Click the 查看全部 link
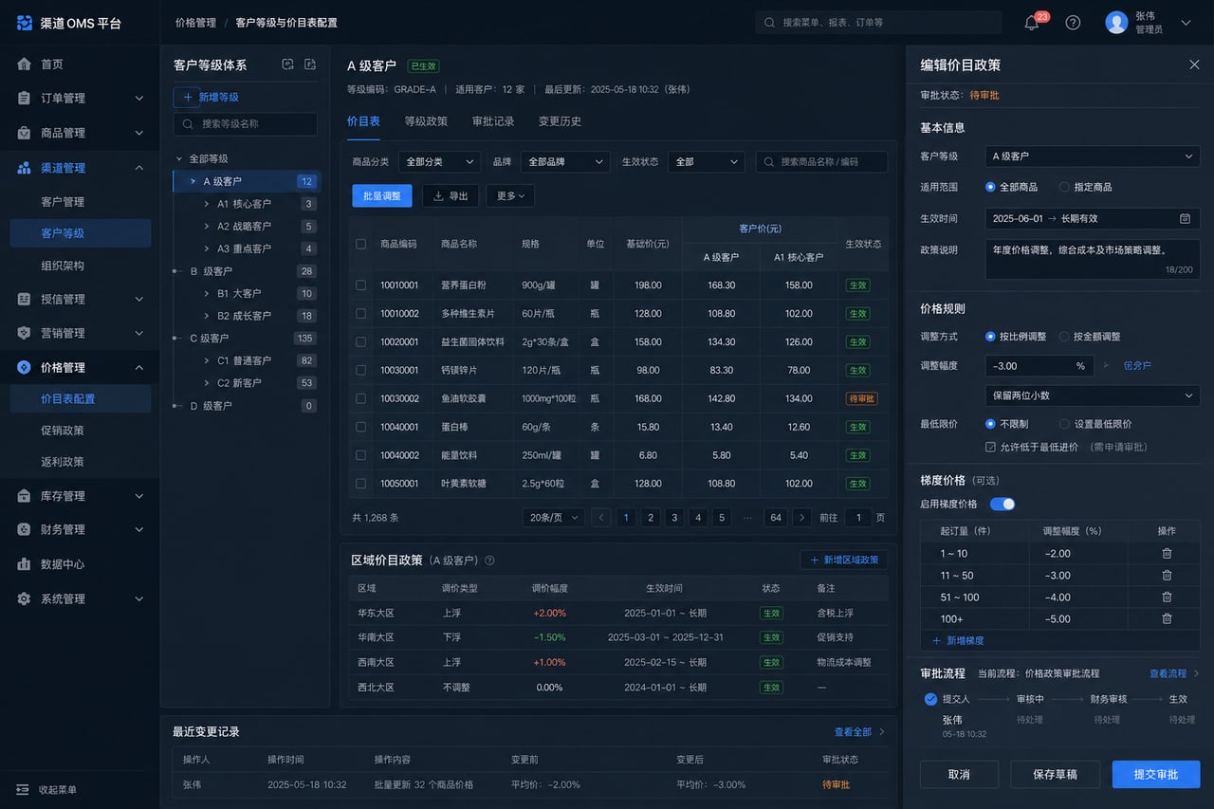Viewport: 1214px width, 809px height. 859,731
